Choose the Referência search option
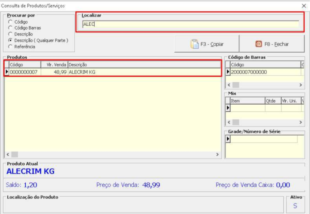 pos(10,47)
